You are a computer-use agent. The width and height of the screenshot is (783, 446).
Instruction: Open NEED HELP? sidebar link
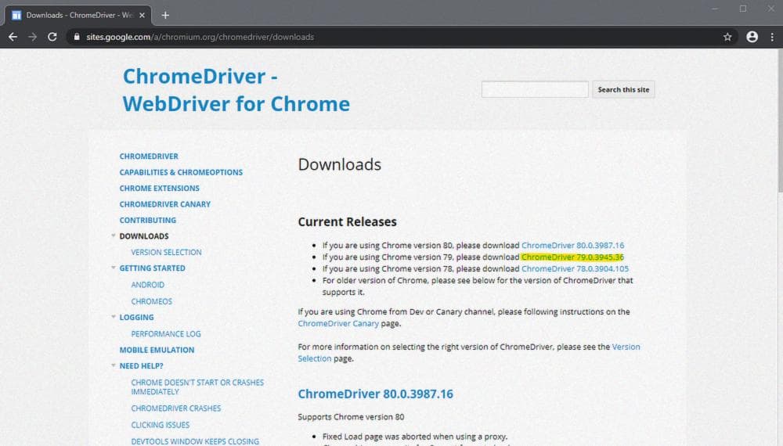(x=141, y=365)
